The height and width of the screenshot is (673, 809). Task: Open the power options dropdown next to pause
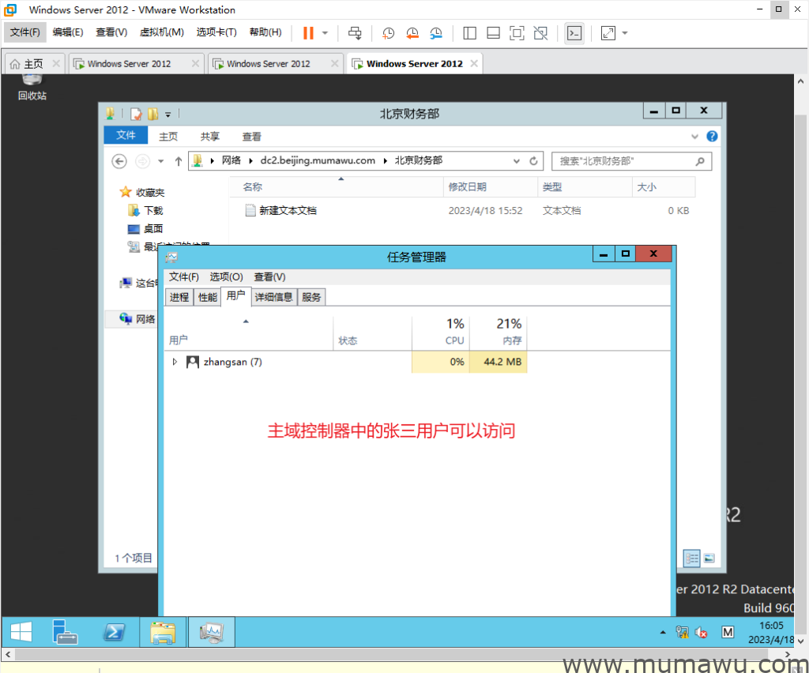pyautogui.click(x=325, y=33)
